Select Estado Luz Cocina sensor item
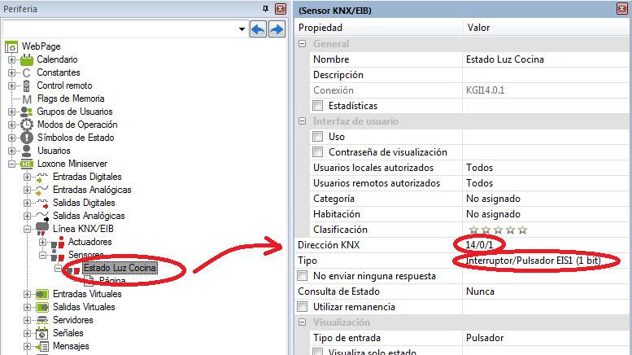Image resolution: width=632 pixels, height=355 pixels. (x=119, y=267)
